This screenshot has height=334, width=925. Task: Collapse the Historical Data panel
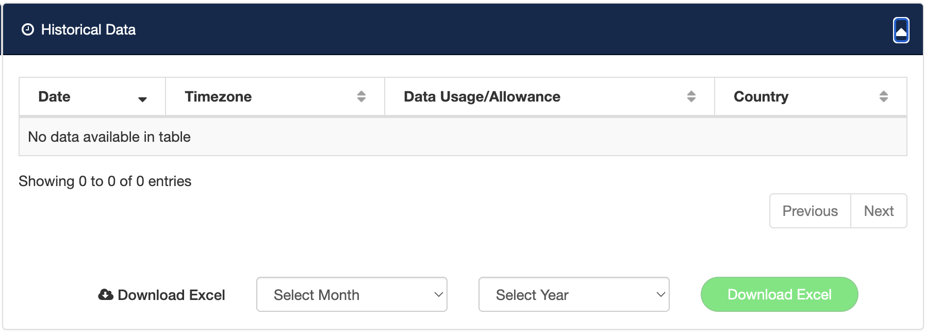(901, 30)
